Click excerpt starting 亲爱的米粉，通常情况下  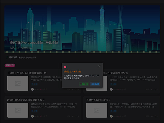(133, 105)
